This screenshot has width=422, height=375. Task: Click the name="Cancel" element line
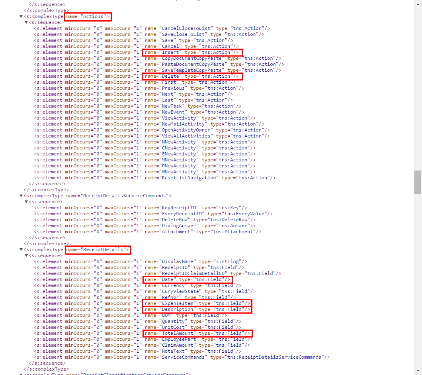pos(136,46)
